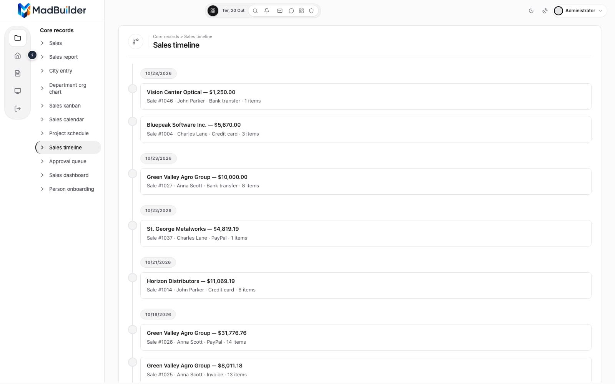Go to home icon in sidebar rail
The height and width of the screenshot is (384, 615).
point(18,56)
